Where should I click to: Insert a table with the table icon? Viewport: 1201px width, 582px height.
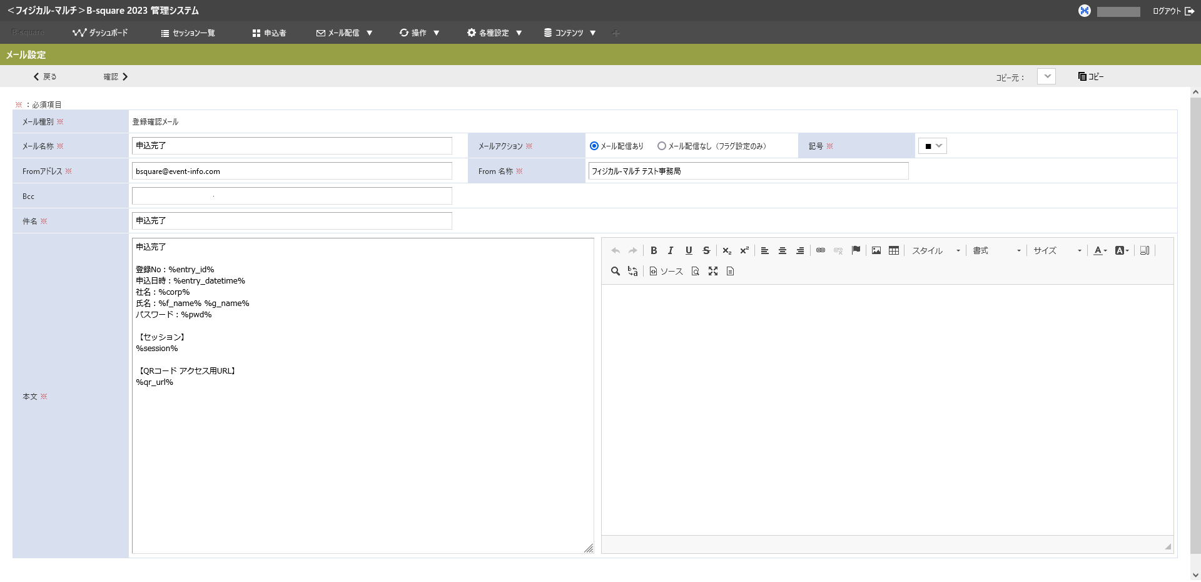pyautogui.click(x=894, y=250)
